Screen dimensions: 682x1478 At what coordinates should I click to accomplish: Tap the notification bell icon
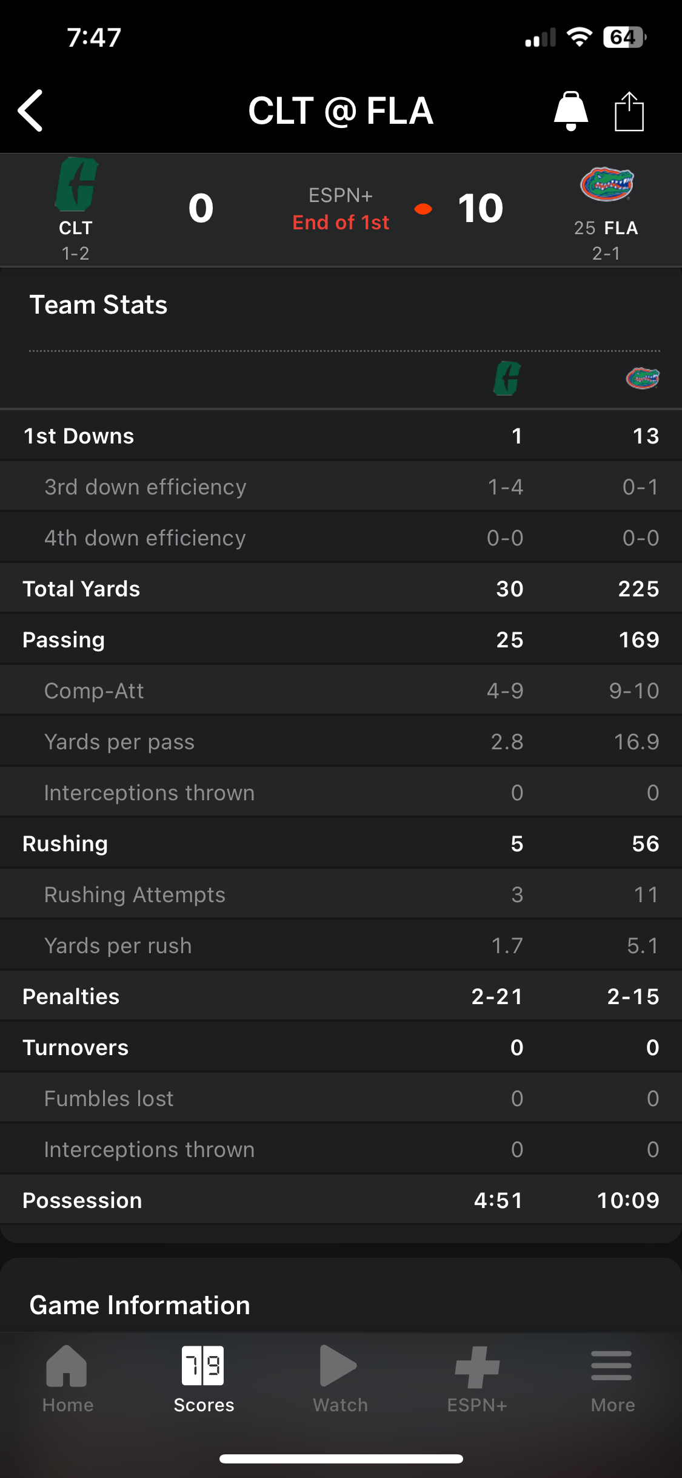pos(570,110)
